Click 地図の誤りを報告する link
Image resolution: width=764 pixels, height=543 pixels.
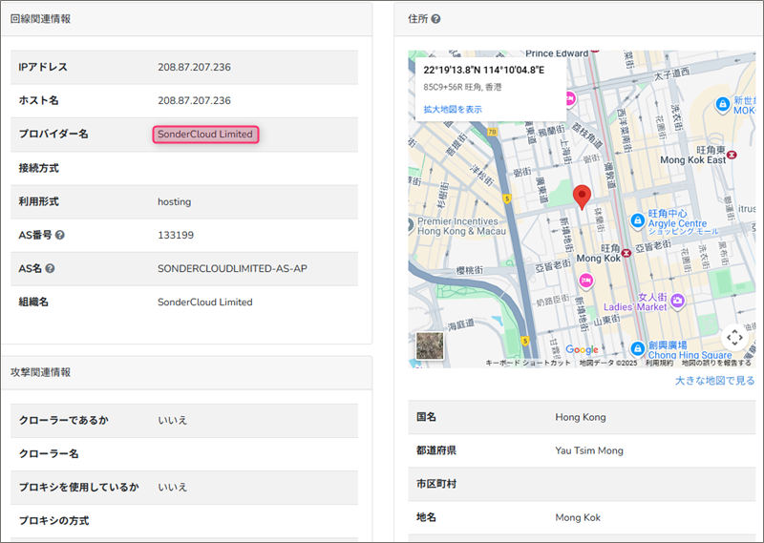click(716, 363)
